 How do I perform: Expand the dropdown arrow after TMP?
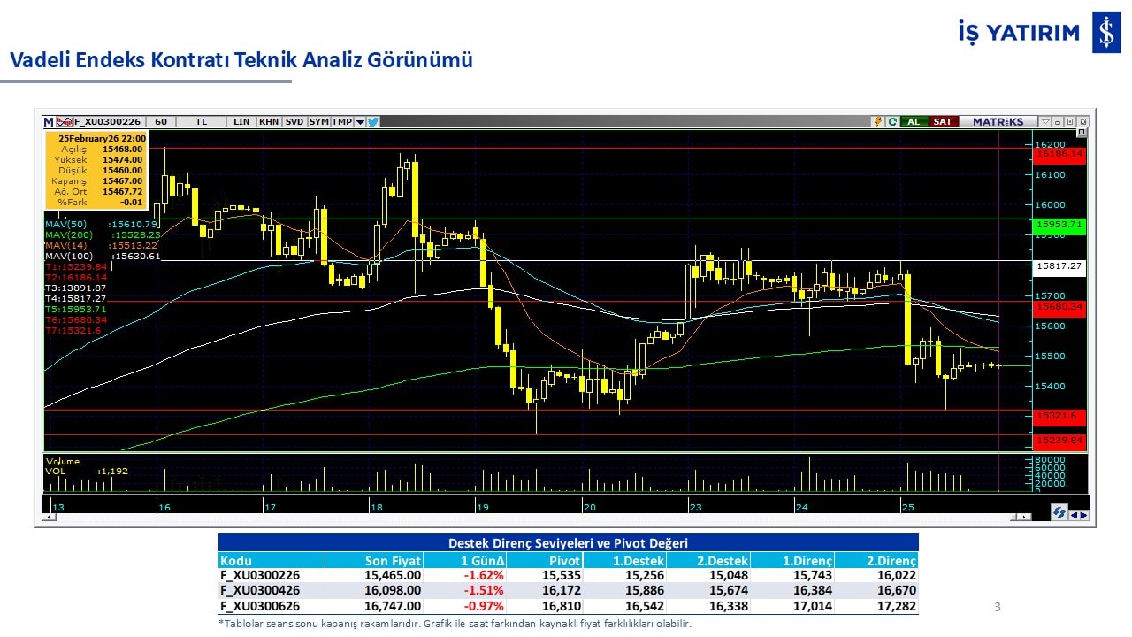pyautogui.click(x=360, y=122)
